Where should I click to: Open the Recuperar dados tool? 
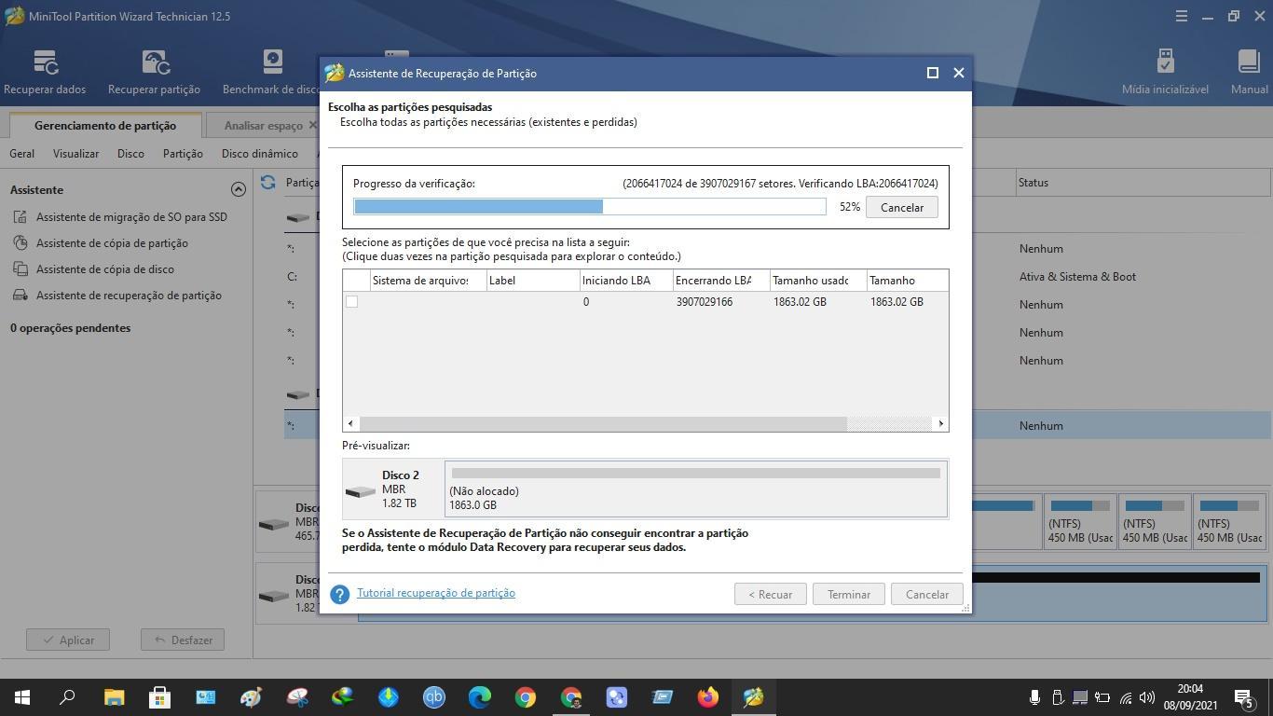45,73
